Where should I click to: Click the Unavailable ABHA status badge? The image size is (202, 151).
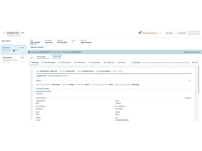click(136, 62)
